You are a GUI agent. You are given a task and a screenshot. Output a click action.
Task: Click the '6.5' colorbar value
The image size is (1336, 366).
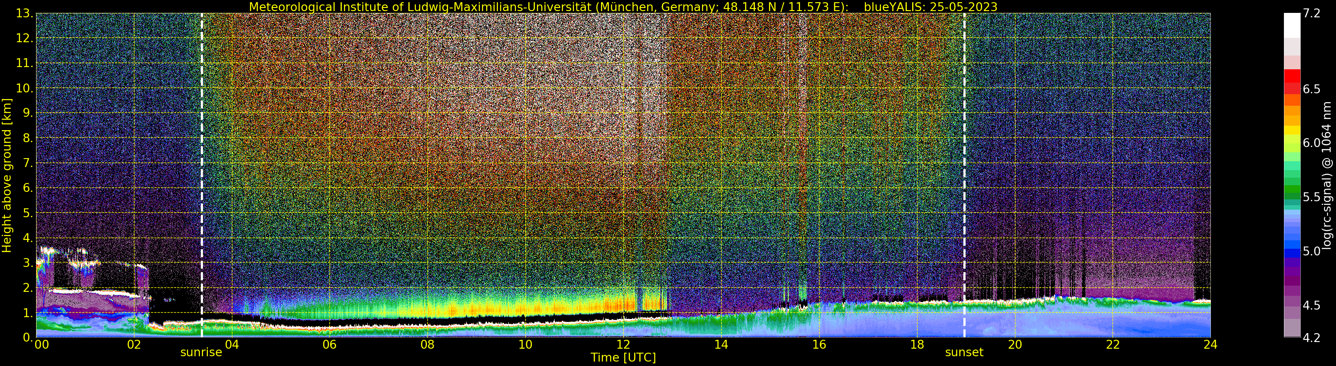1312,89
